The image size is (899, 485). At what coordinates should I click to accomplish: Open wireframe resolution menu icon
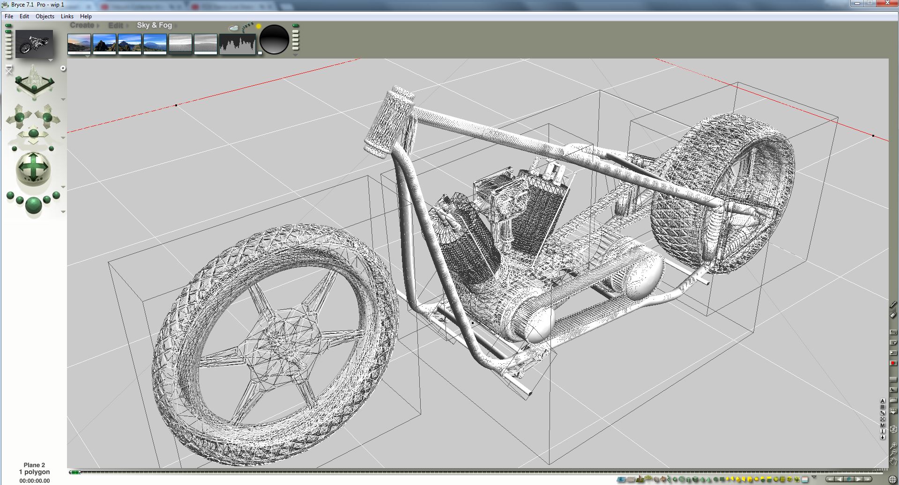893,410
